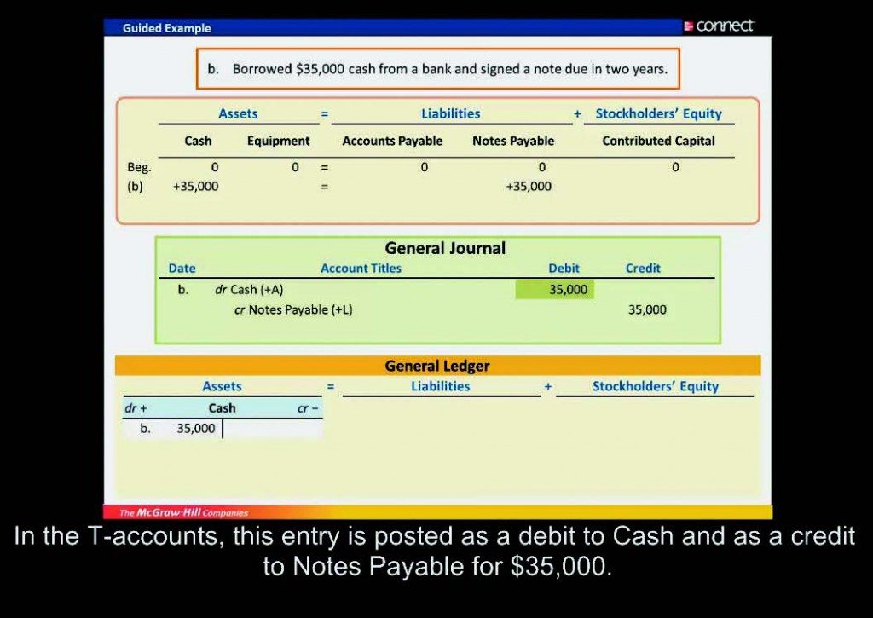Click the highlighted 35,000 debit amount
The height and width of the screenshot is (618, 873).
[x=568, y=290]
